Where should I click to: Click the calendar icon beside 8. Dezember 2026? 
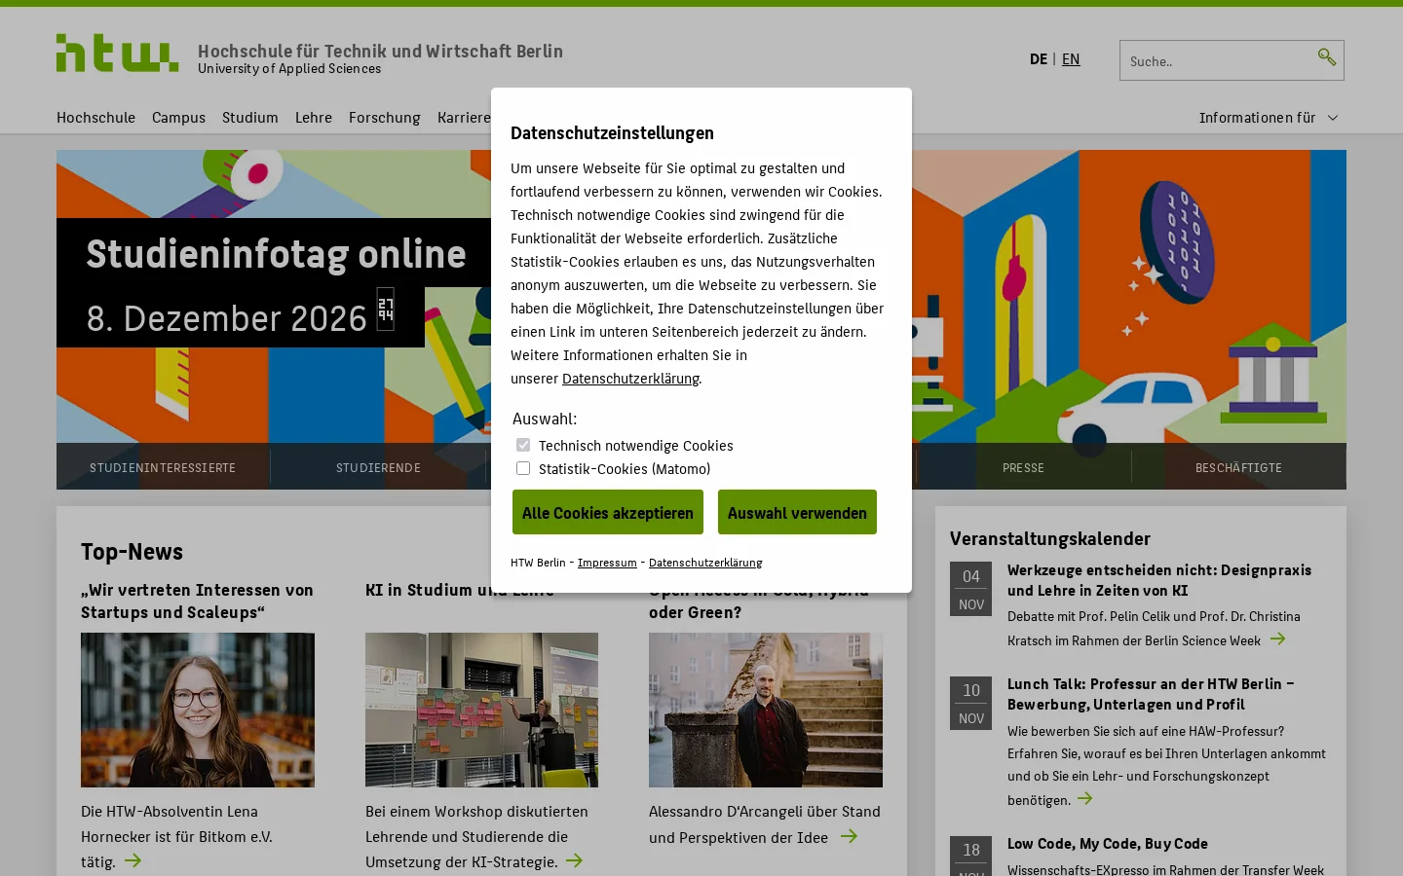click(x=386, y=309)
